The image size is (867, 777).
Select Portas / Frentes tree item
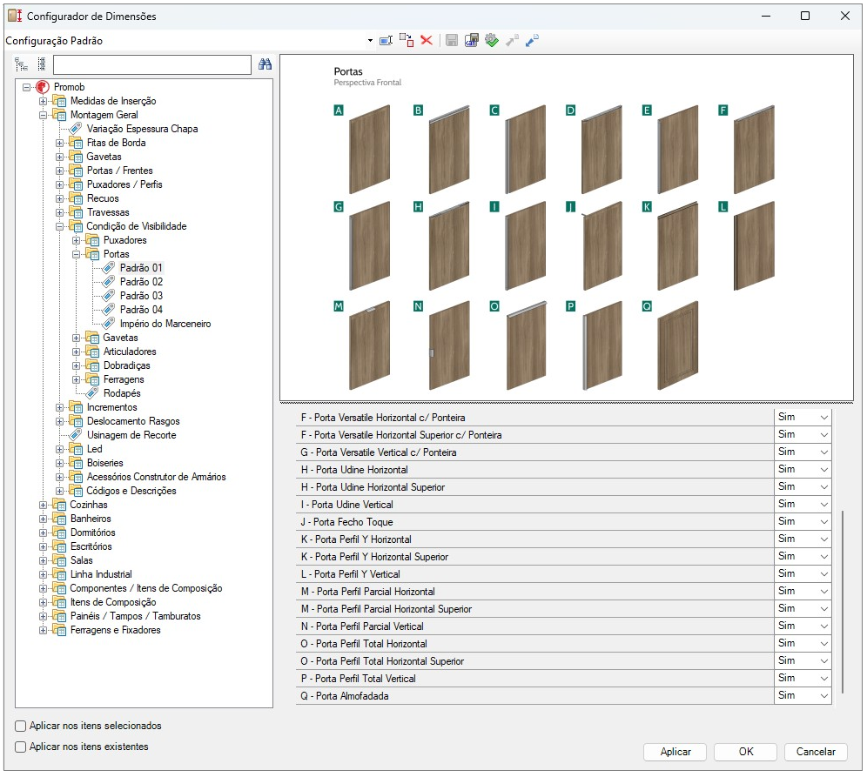point(119,171)
